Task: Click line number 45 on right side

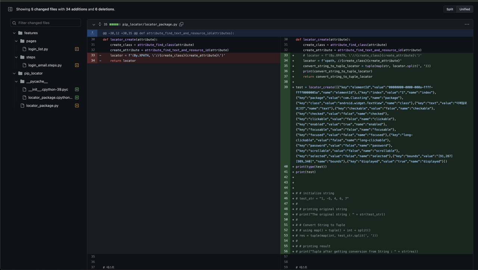Action: (286, 193)
